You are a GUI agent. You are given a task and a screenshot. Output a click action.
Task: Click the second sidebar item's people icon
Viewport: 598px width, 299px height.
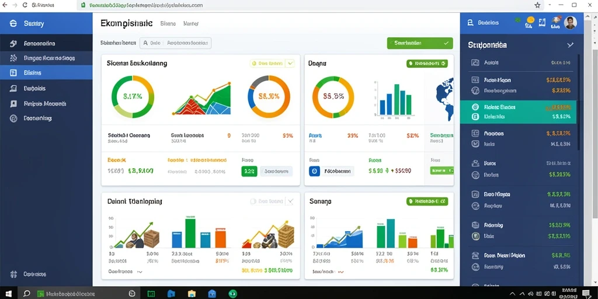13,58
